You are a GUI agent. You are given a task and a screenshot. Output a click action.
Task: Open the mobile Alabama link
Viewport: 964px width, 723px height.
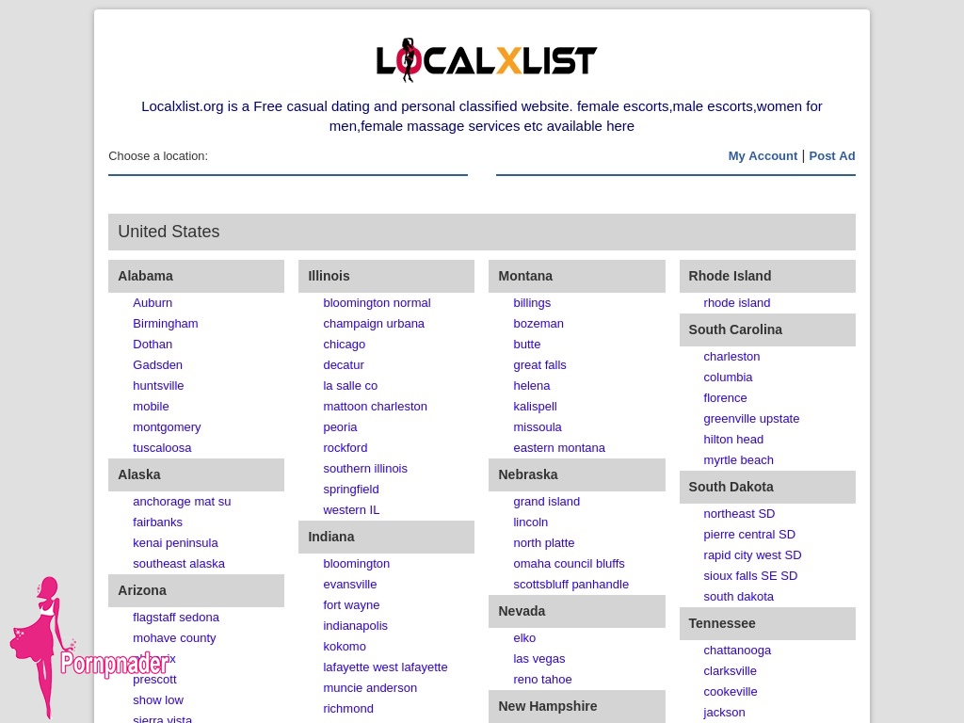pyautogui.click(x=151, y=407)
